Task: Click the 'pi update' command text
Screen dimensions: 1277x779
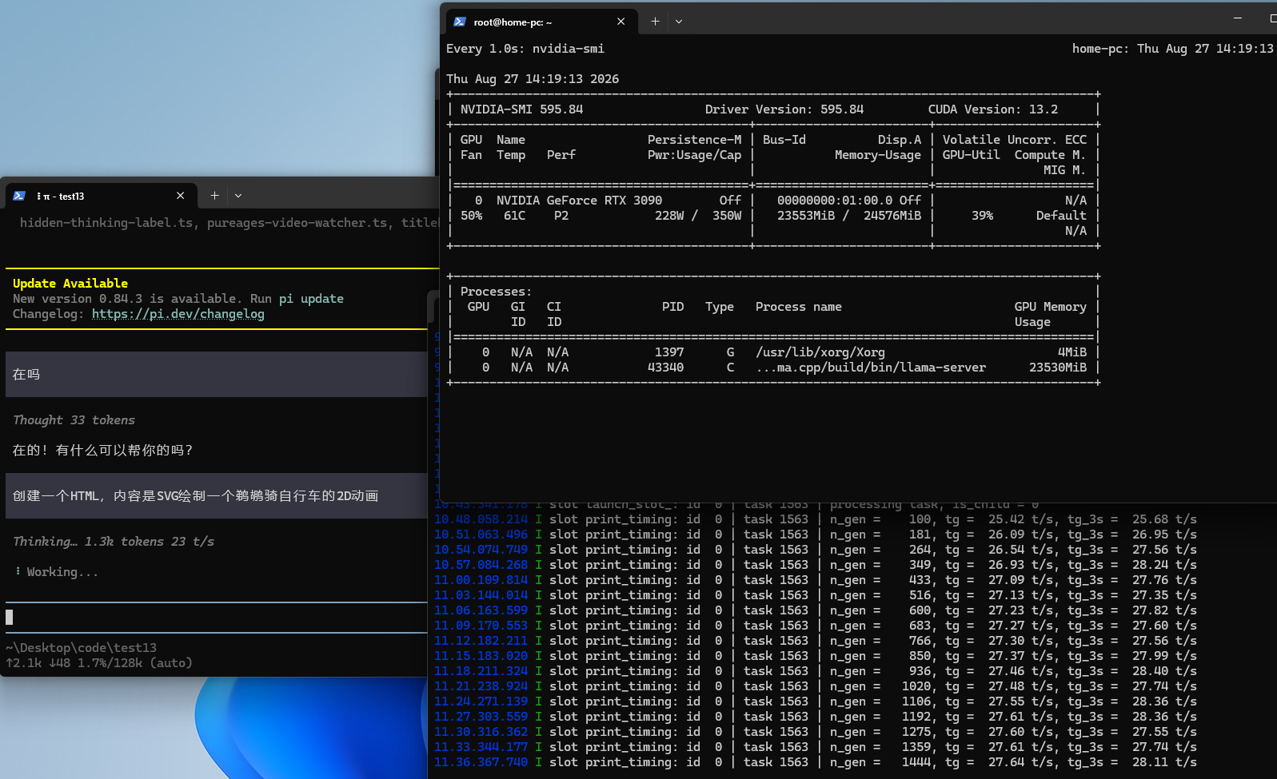Action: [311, 299]
